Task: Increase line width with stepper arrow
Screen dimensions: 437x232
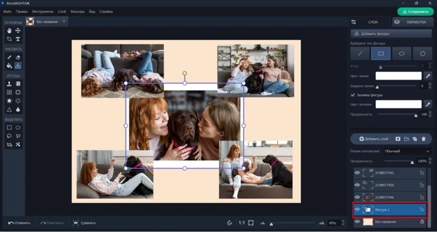Action: 430,84
